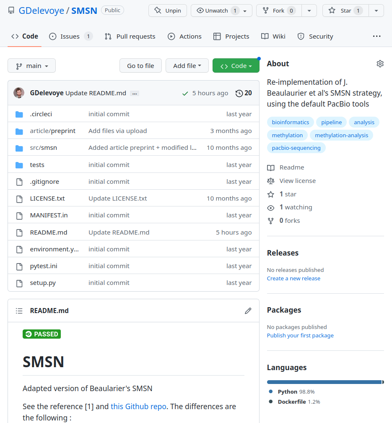Open the Pull requests tab
The width and height of the screenshot is (392, 423).
pos(130,36)
